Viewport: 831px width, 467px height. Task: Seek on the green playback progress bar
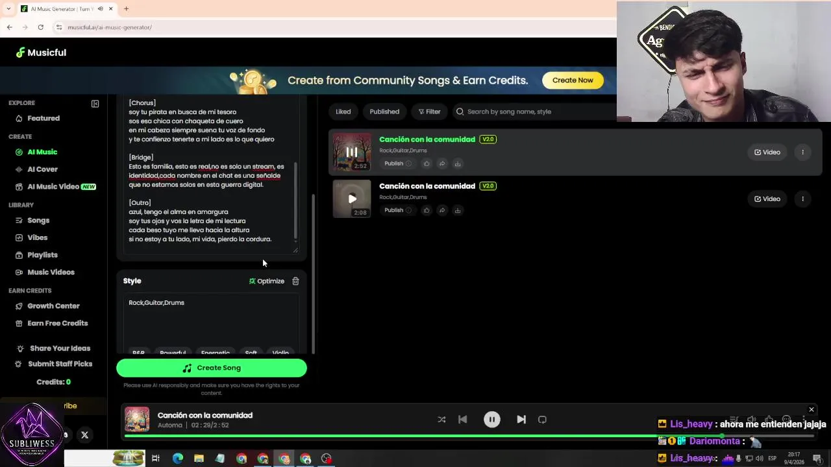(469, 436)
